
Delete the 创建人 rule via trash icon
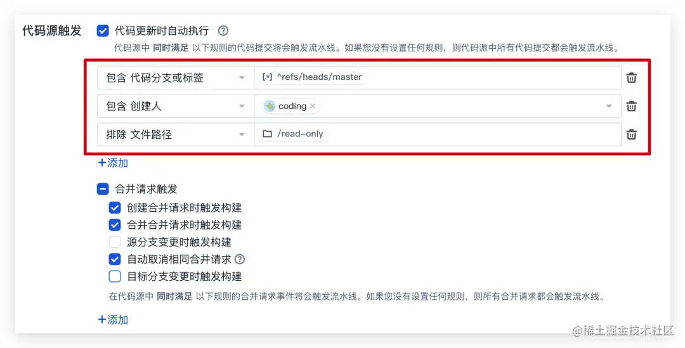pyautogui.click(x=631, y=106)
